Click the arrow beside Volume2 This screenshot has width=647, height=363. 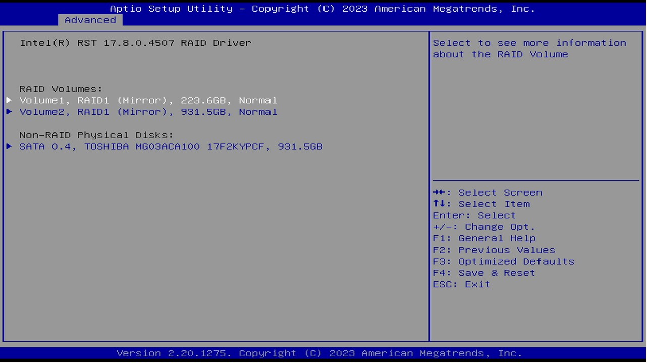click(x=9, y=112)
